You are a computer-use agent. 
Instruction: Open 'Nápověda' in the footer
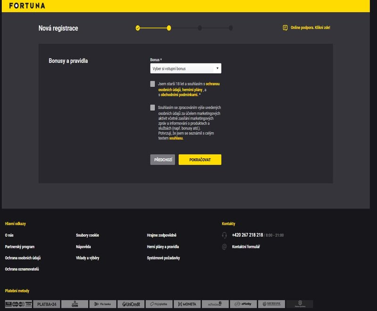83,246
